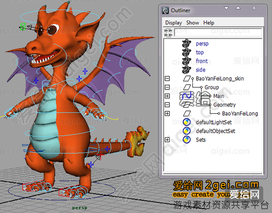272x213 pixels.
Task: Click the curve icon beside Main
Action: coord(187,96)
